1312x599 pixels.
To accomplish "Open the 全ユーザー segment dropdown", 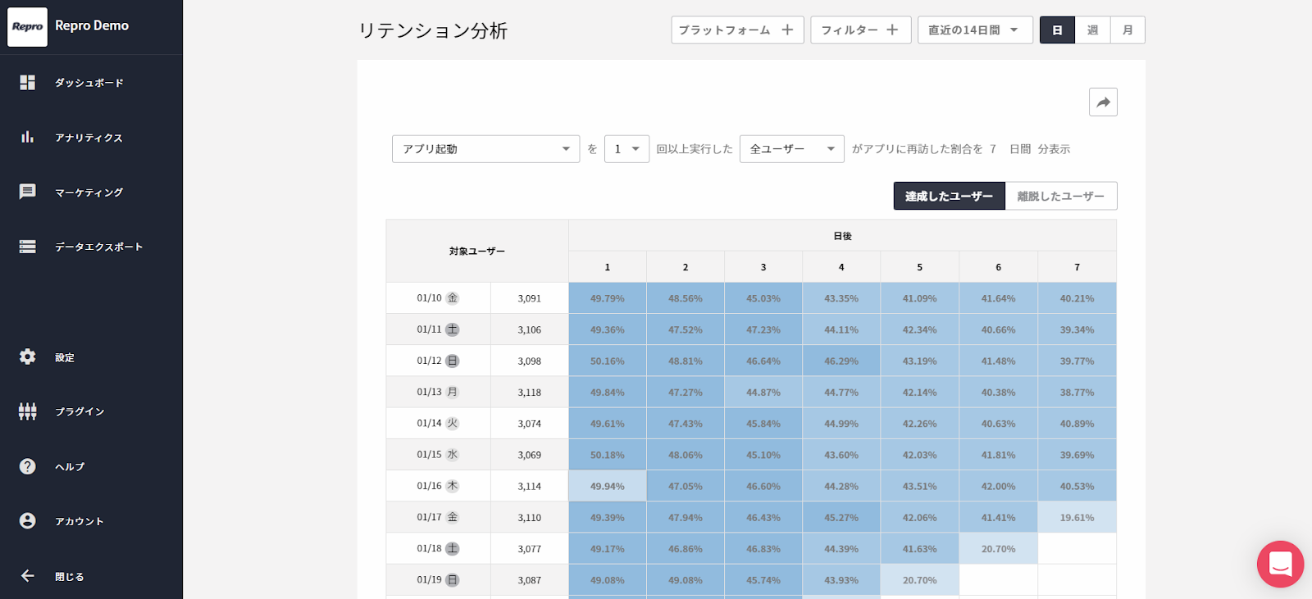I will [792, 149].
